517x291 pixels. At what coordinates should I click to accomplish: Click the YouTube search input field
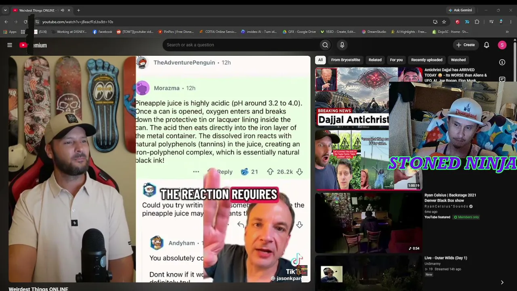(x=240, y=45)
